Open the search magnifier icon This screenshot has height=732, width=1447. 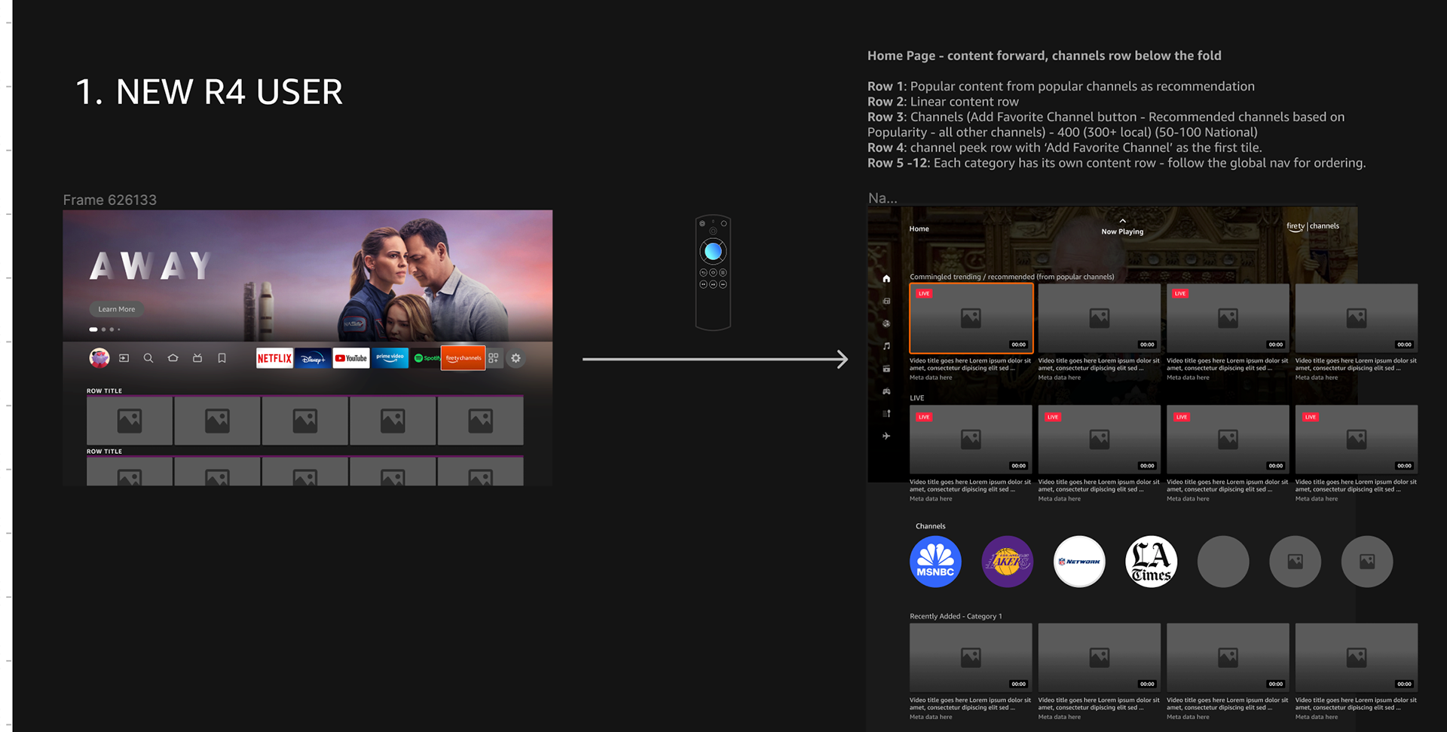pos(148,358)
